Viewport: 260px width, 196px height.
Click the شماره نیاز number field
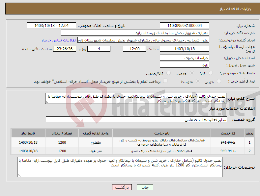click(185, 26)
